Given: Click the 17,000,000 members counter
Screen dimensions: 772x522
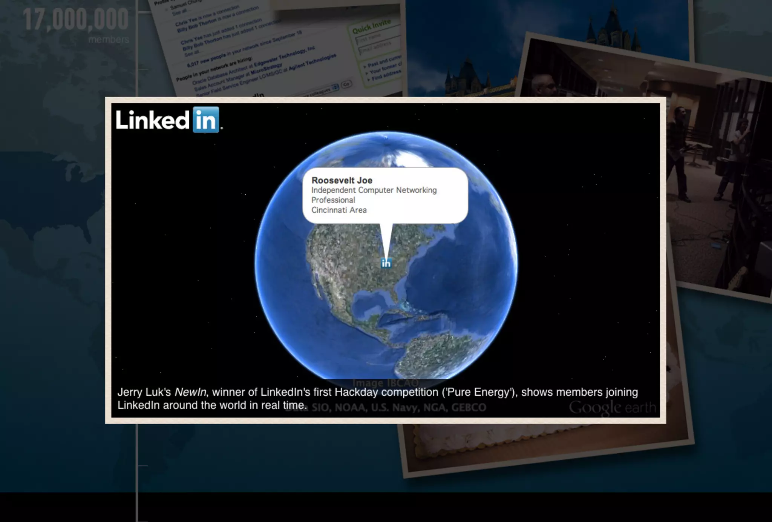Looking at the screenshot, I should (x=76, y=25).
